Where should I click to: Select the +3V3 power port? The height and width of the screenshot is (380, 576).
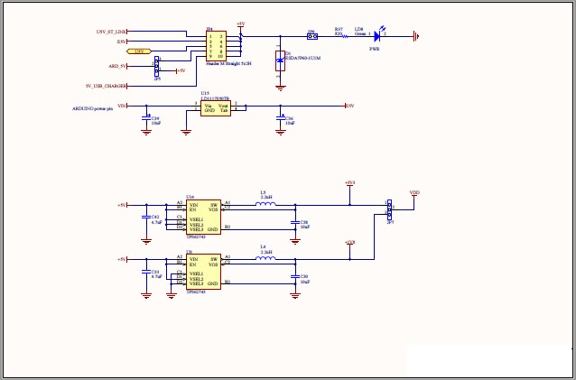[x=349, y=183]
